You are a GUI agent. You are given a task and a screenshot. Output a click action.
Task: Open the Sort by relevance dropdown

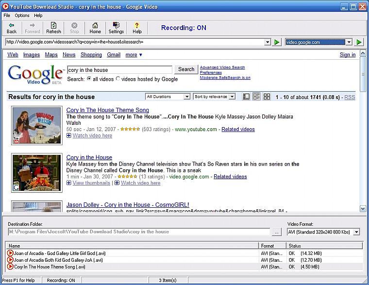coord(214,97)
